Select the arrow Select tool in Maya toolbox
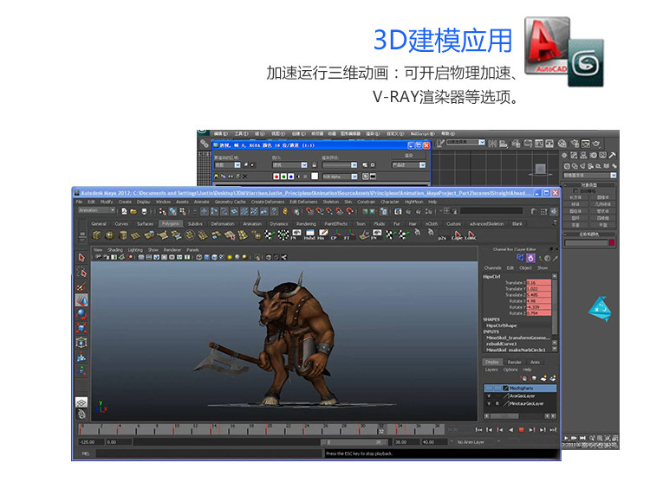Viewport: 650px width, 482px height. pos(81,257)
